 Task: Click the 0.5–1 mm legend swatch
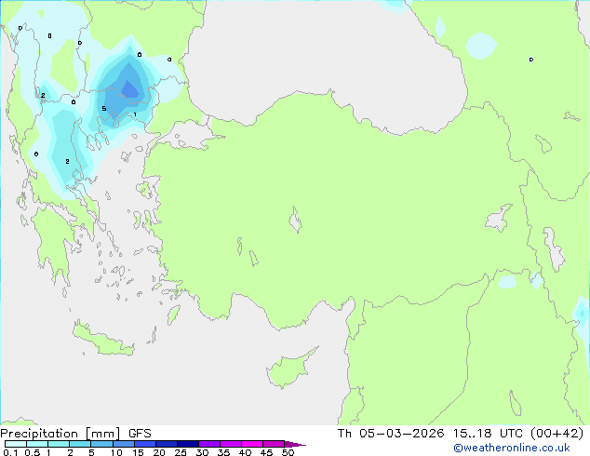coord(37,444)
